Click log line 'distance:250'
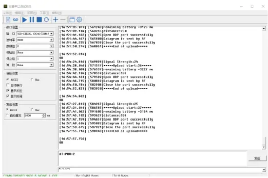The image size is (268, 178). [93, 31]
